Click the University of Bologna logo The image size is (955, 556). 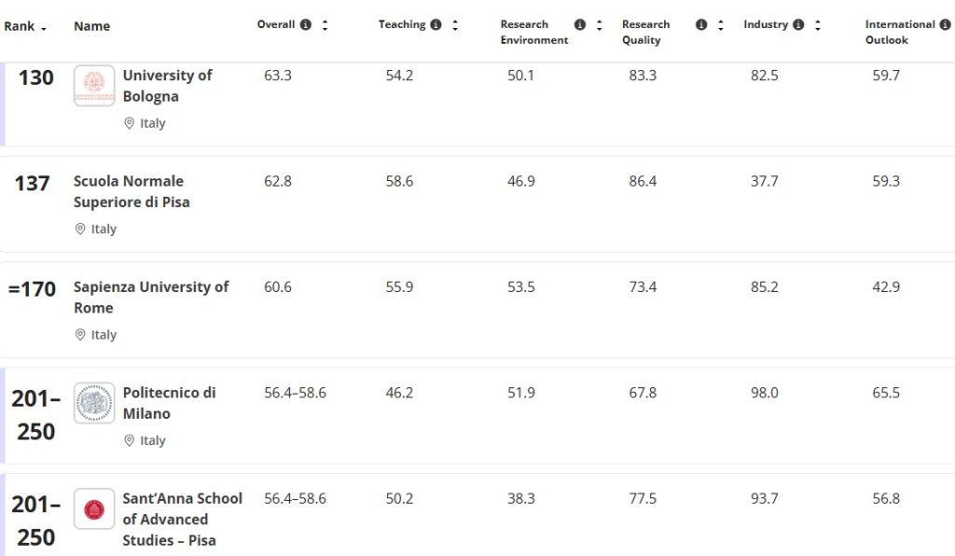point(94,86)
